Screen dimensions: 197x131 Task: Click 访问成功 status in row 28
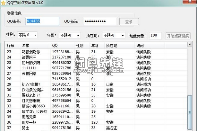144,79
